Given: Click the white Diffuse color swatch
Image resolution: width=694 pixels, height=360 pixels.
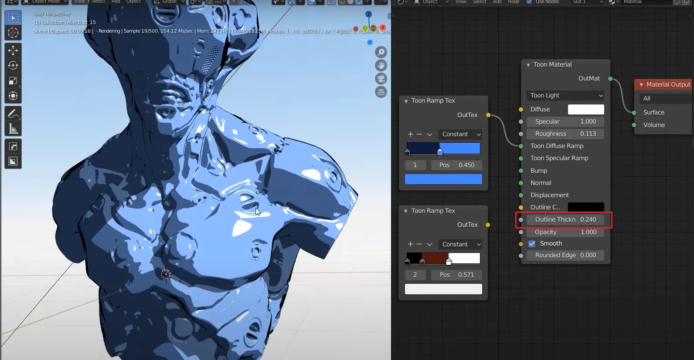Looking at the screenshot, I should click(x=586, y=110).
